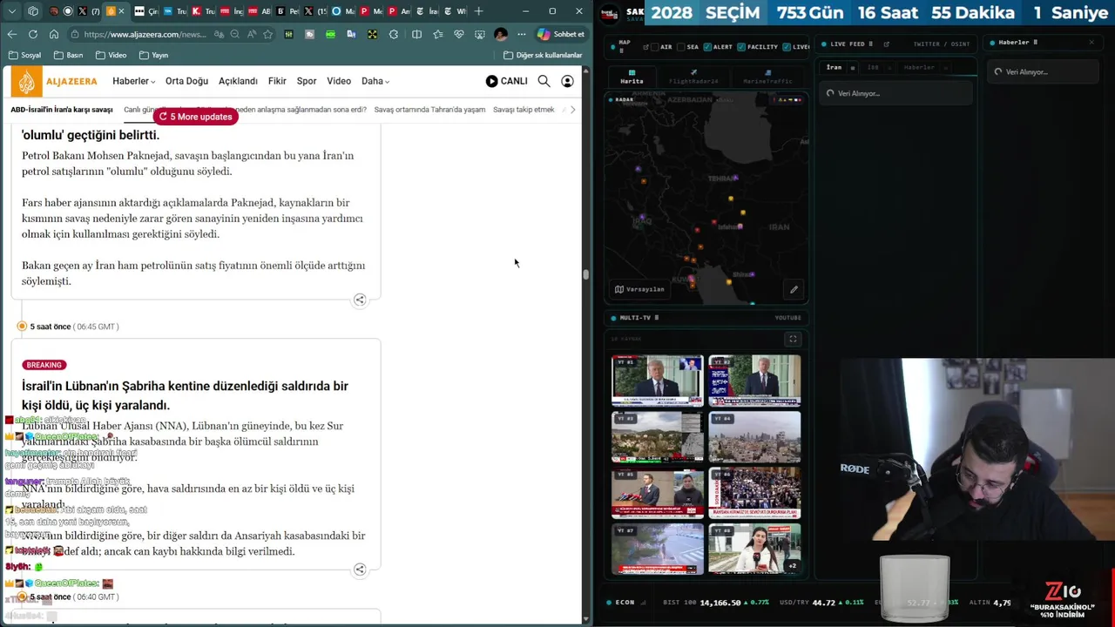The width and height of the screenshot is (1115, 627).
Task: Open the Sosyal bookmarks folder
Action: [24, 55]
